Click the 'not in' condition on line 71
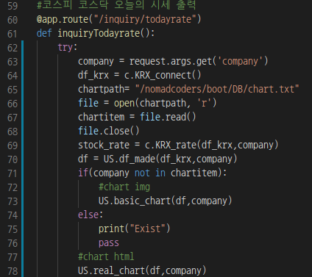This screenshot has height=277, width=312. pyautogui.click(x=150, y=173)
